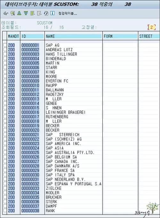Screen dimensions: 160x218
Task: Click the 점검테이블... button
Action: (68, 14)
